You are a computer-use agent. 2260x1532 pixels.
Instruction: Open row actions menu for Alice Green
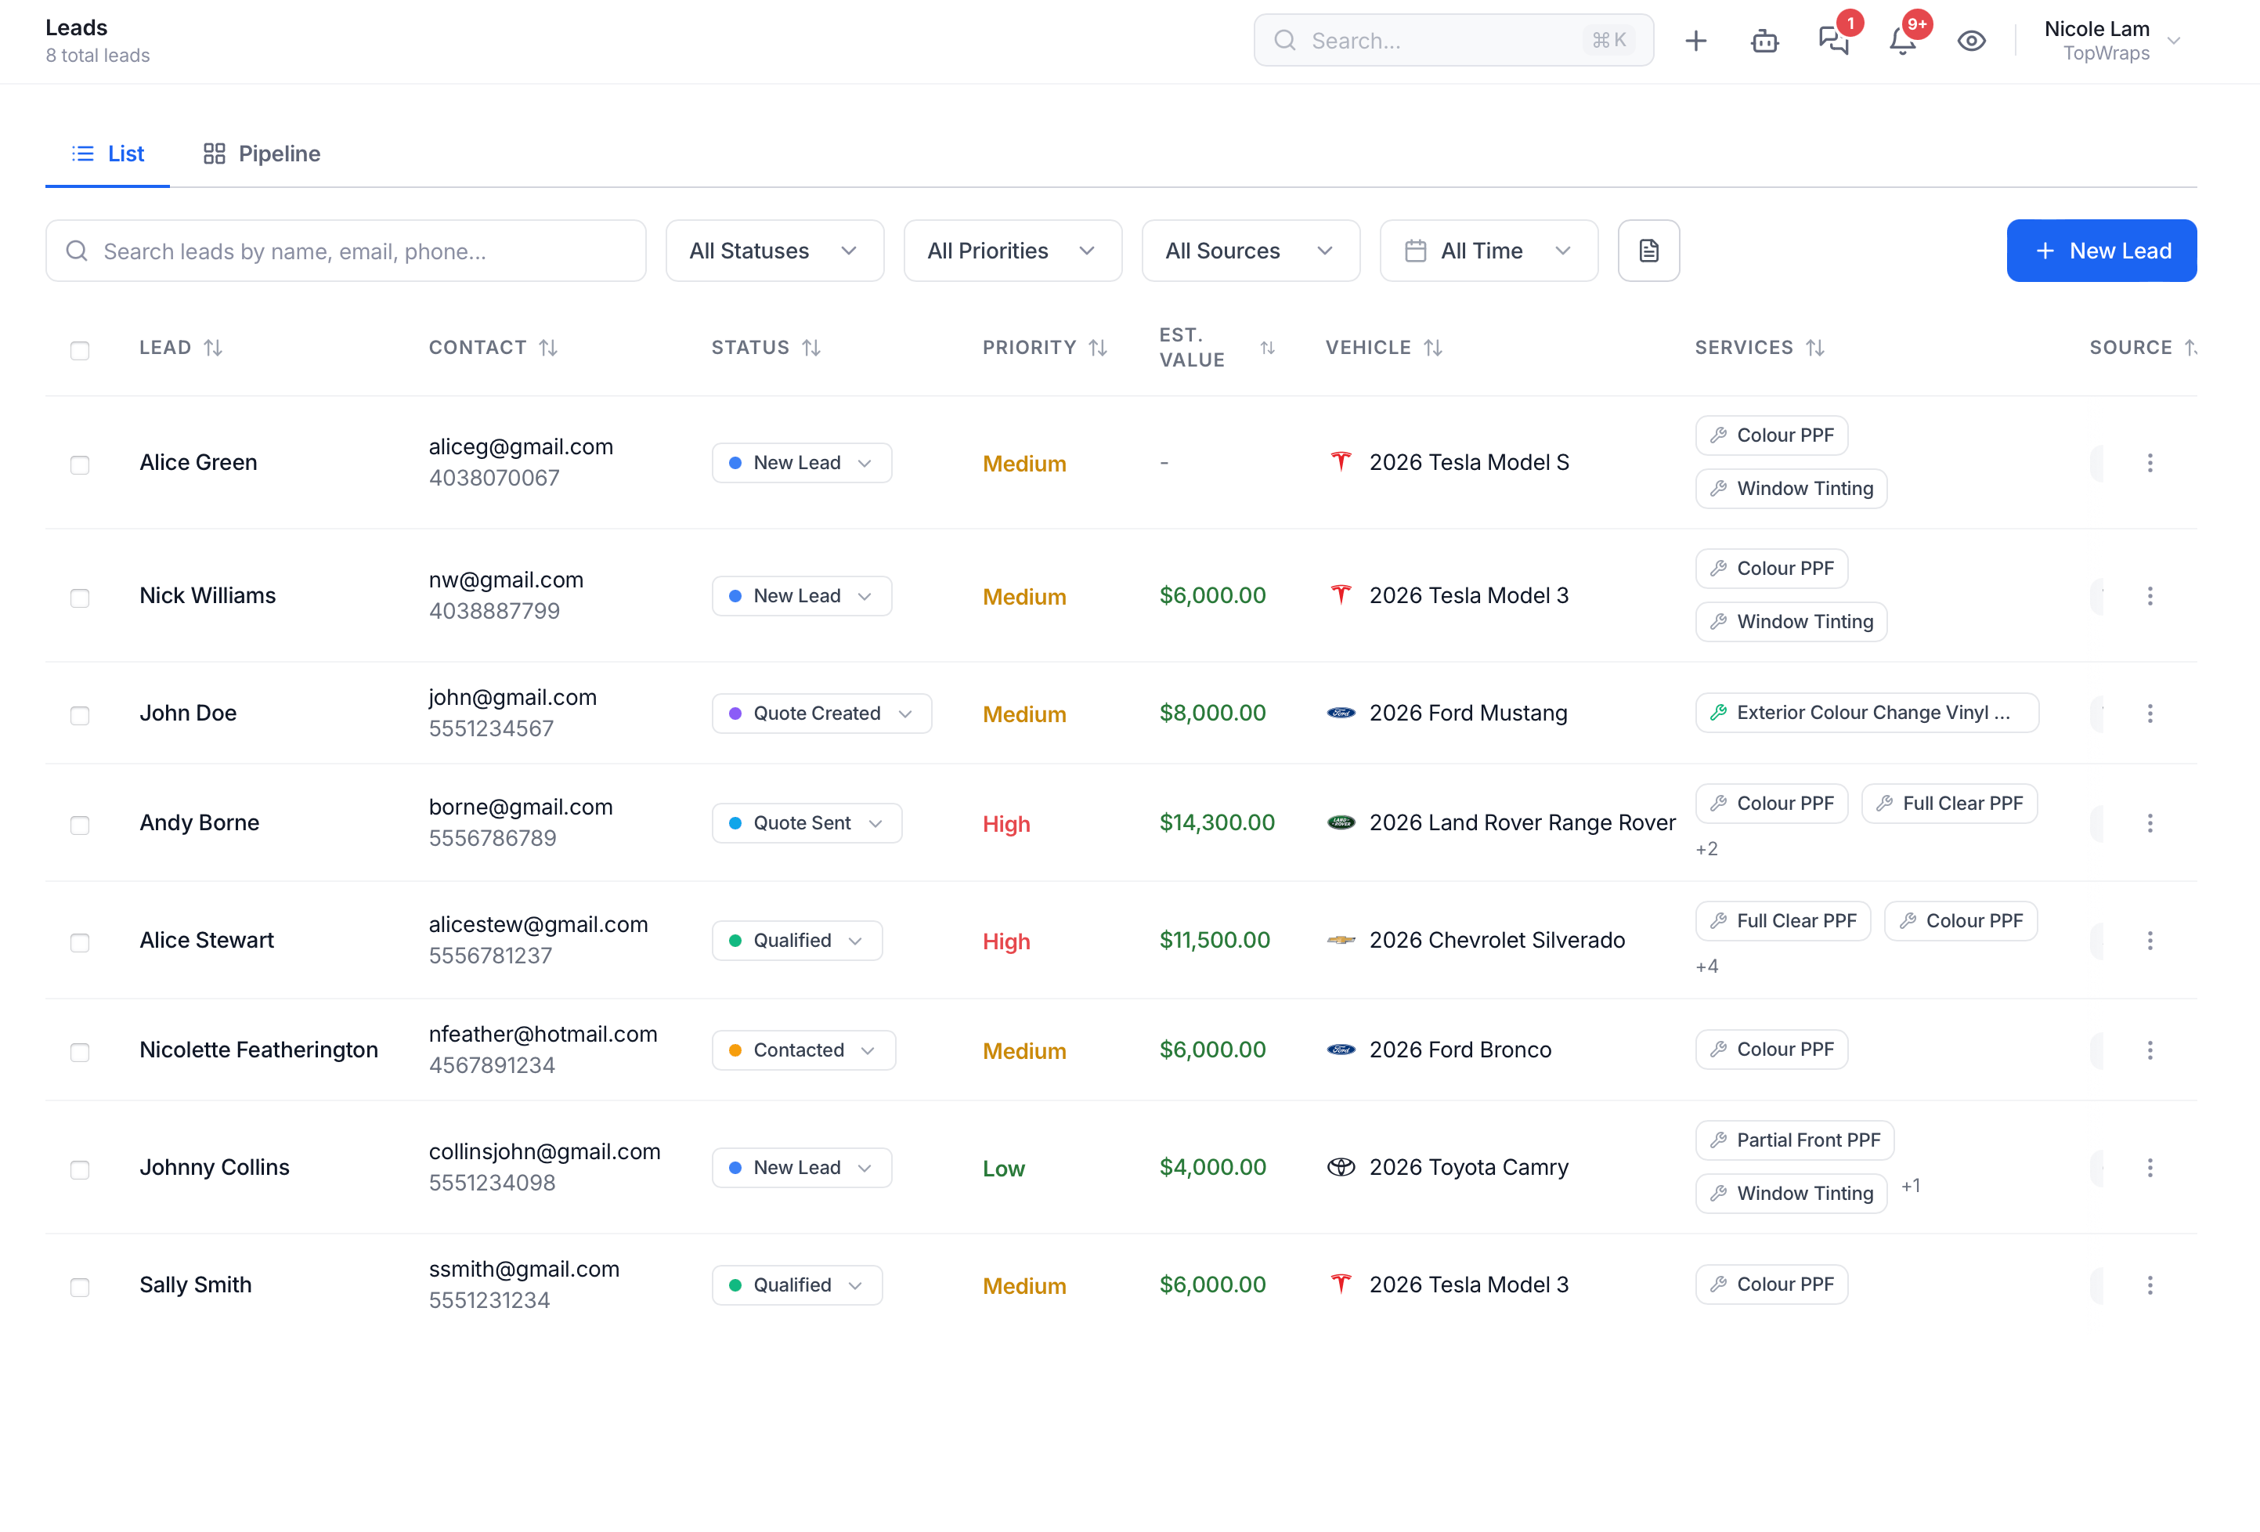pyautogui.click(x=2149, y=463)
